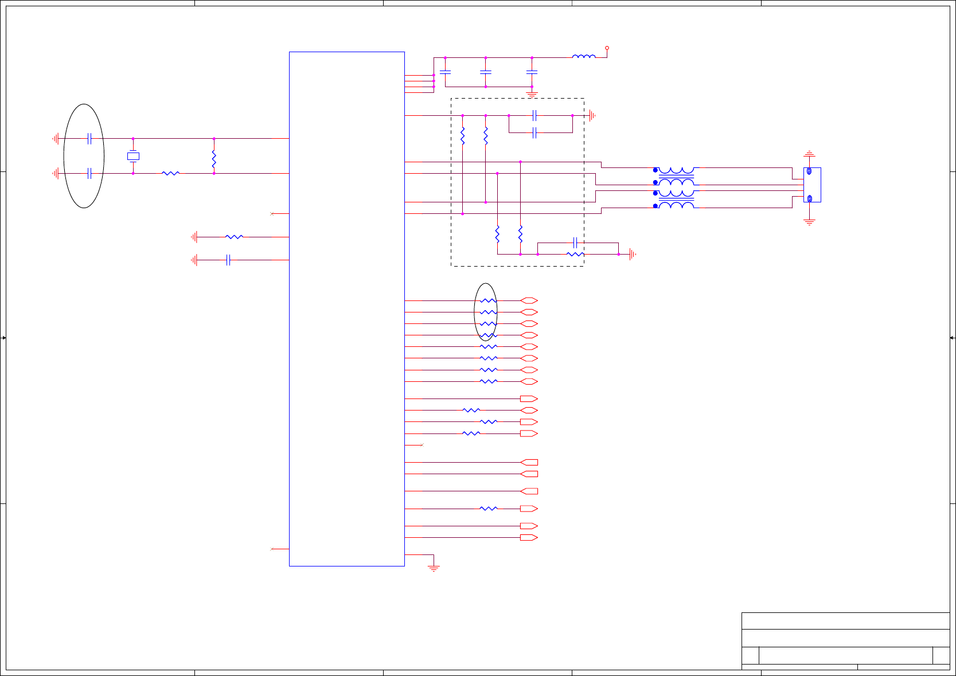The height and width of the screenshot is (676, 956).
Task: Select the vertical resistor right of the crystal
Action: coord(214,159)
